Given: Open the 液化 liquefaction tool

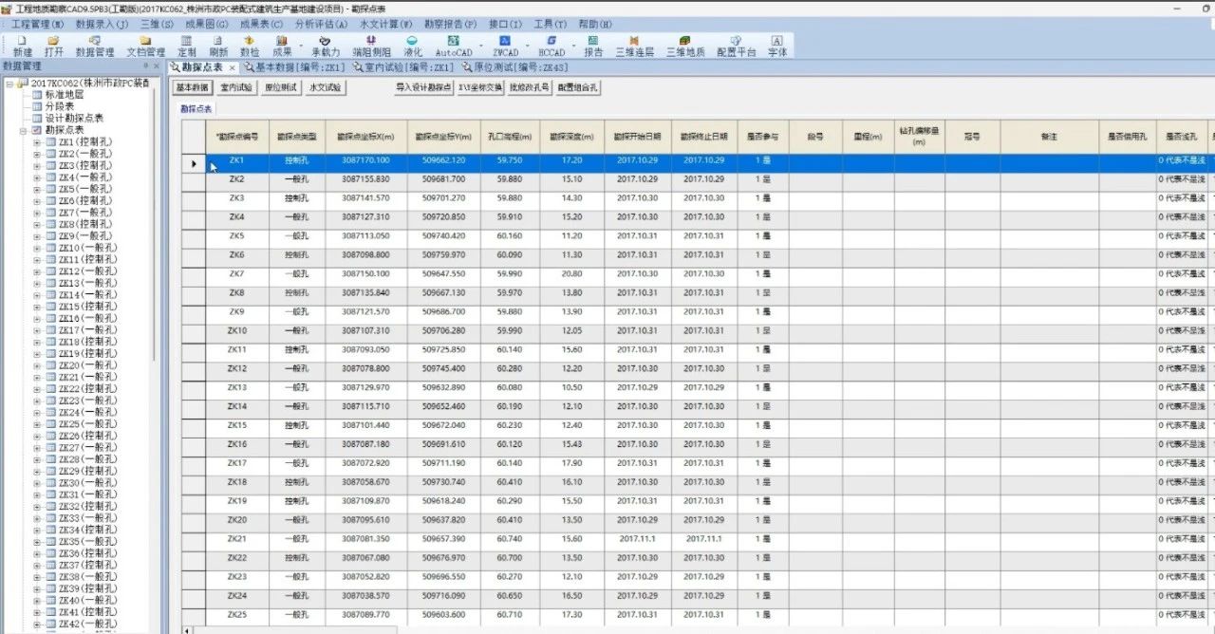Looking at the screenshot, I should pos(412,46).
